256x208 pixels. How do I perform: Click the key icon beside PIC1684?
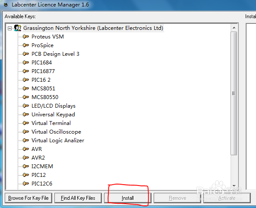[x=26, y=63]
